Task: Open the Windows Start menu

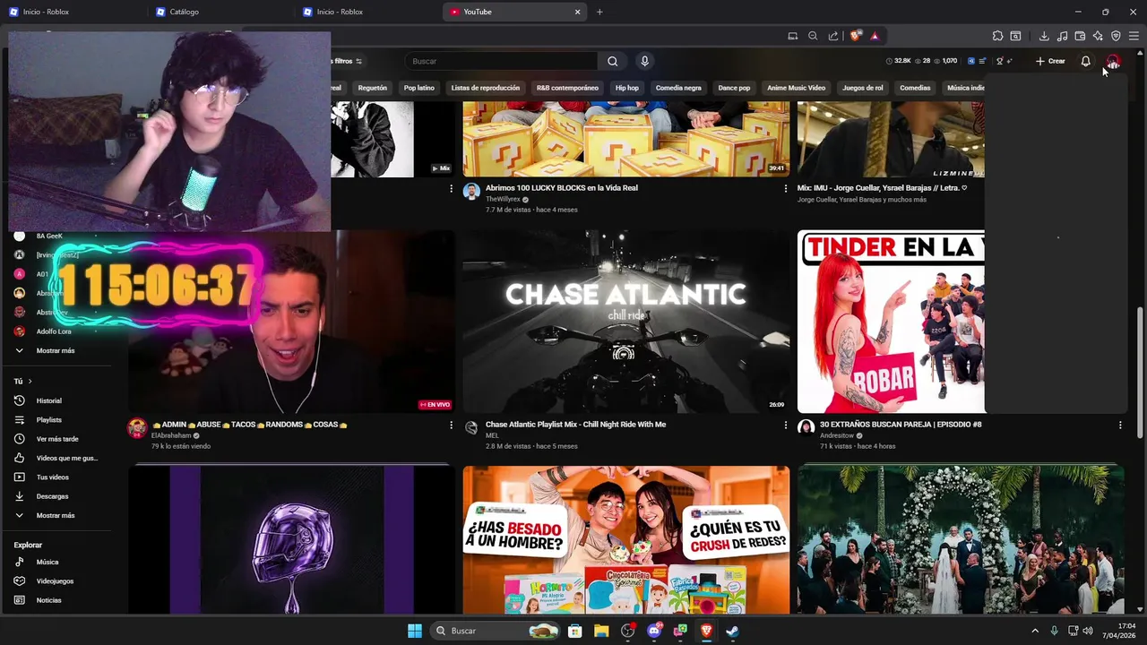Action: pyautogui.click(x=415, y=631)
